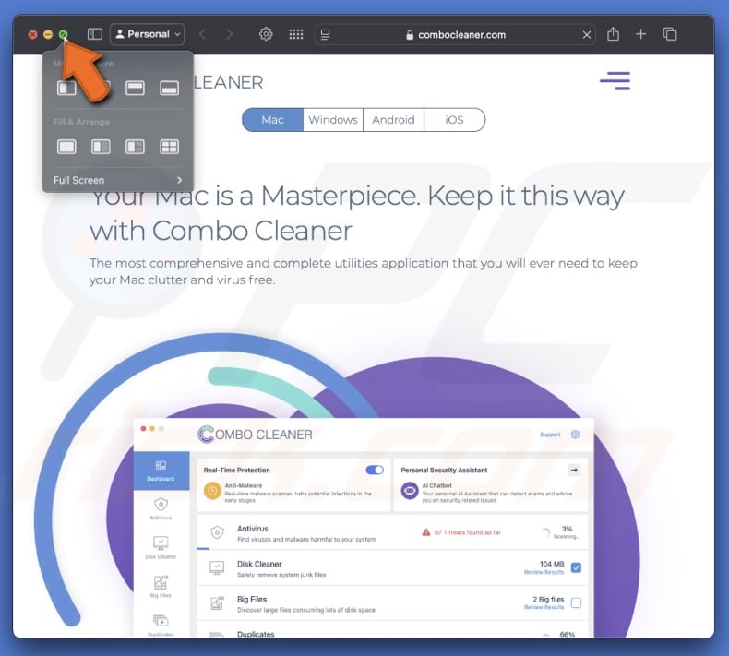The height and width of the screenshot is (656, 729).
Task: Switch to the Android platform tab
Action: coord(393,120)
